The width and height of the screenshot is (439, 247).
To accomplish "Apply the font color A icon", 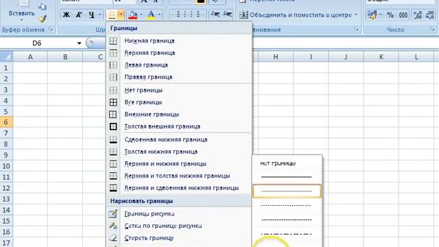I will coord(151,14).
